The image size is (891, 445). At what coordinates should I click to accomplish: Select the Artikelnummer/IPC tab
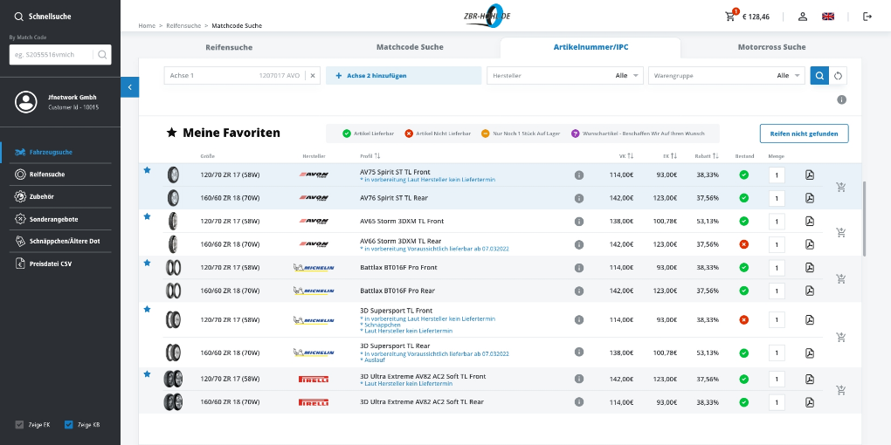click(x=591, y=47)
